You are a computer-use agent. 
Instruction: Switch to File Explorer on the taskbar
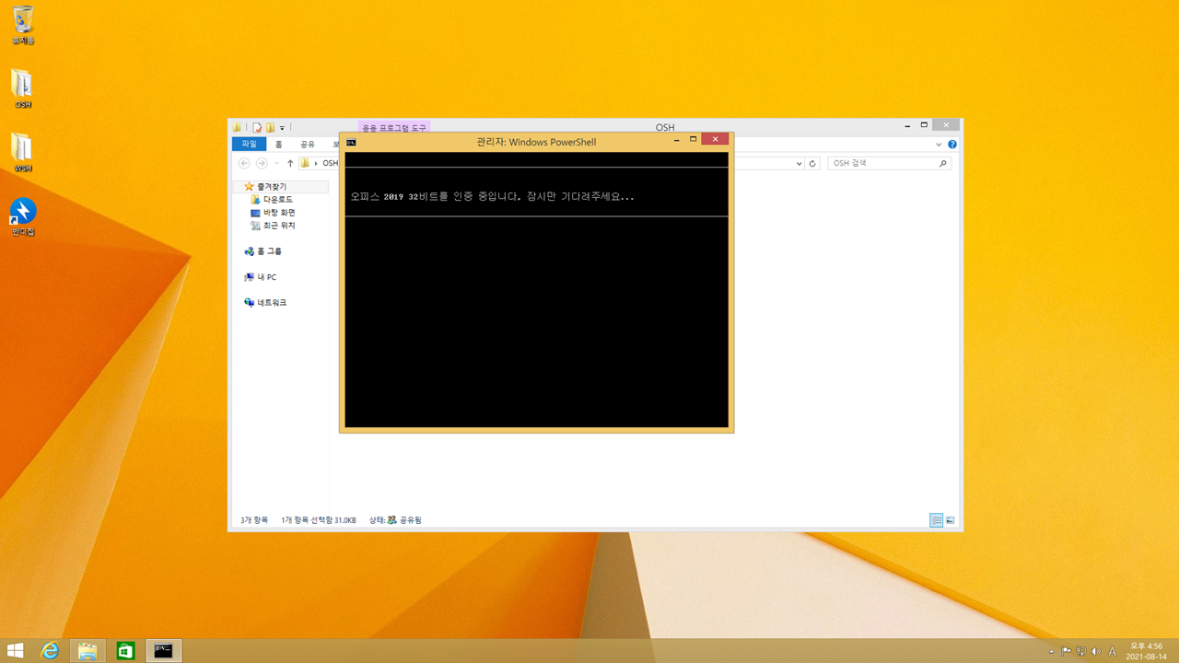coord(88,651)
